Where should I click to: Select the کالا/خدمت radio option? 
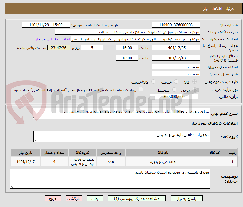click(x=153, y=81)
